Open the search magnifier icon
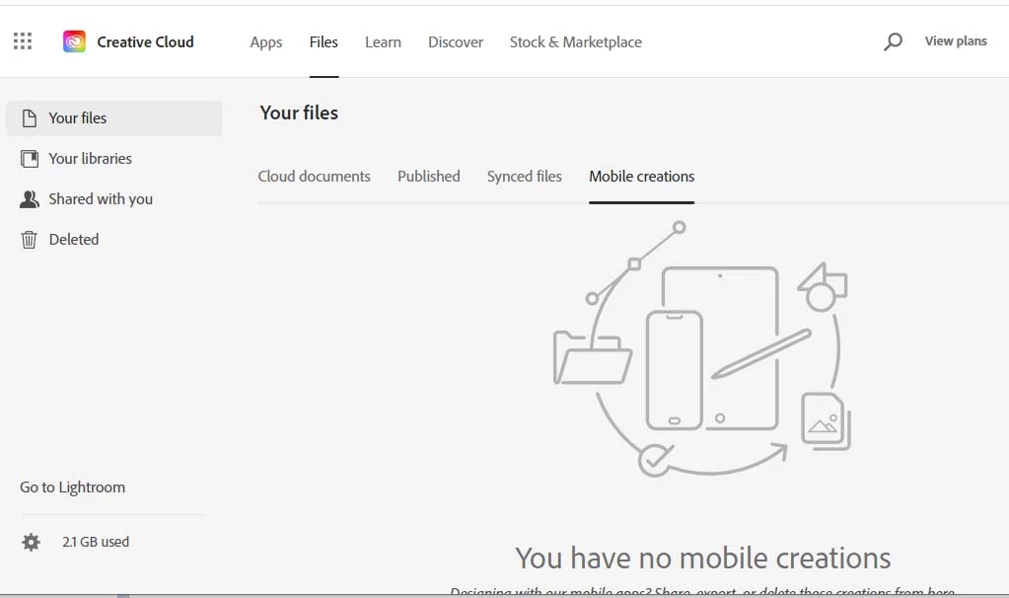The width and height of the screenshot is (1009, 598). 893,41
